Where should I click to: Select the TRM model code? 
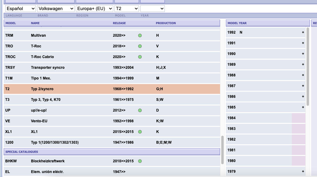[x=9, y=35]
